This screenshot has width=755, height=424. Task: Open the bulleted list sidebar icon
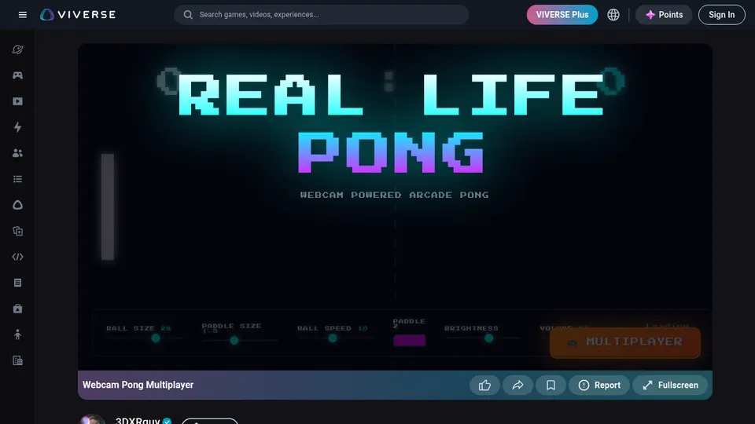point(17,179)
